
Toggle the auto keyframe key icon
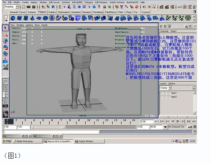tap(190, 127)
